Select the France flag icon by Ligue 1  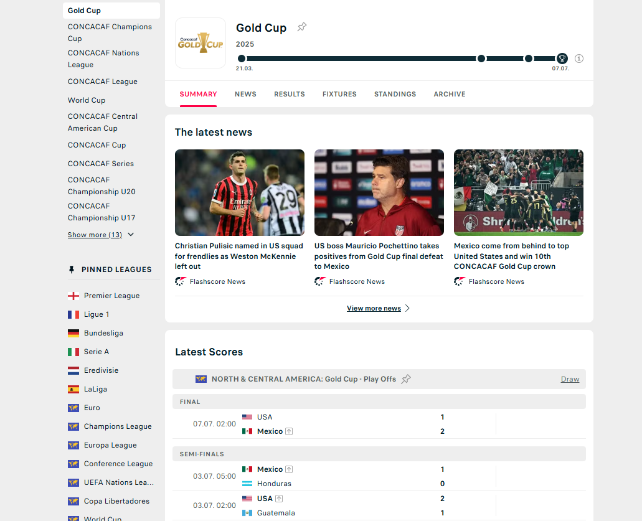point(73,314)
